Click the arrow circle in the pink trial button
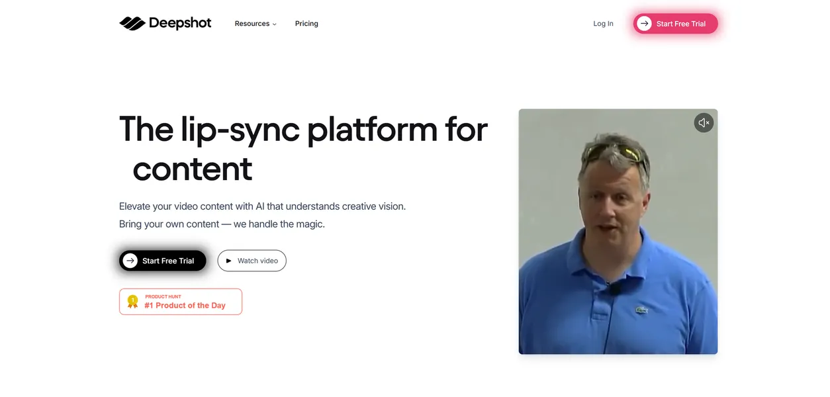830x397 pixels. pos(644,23)
